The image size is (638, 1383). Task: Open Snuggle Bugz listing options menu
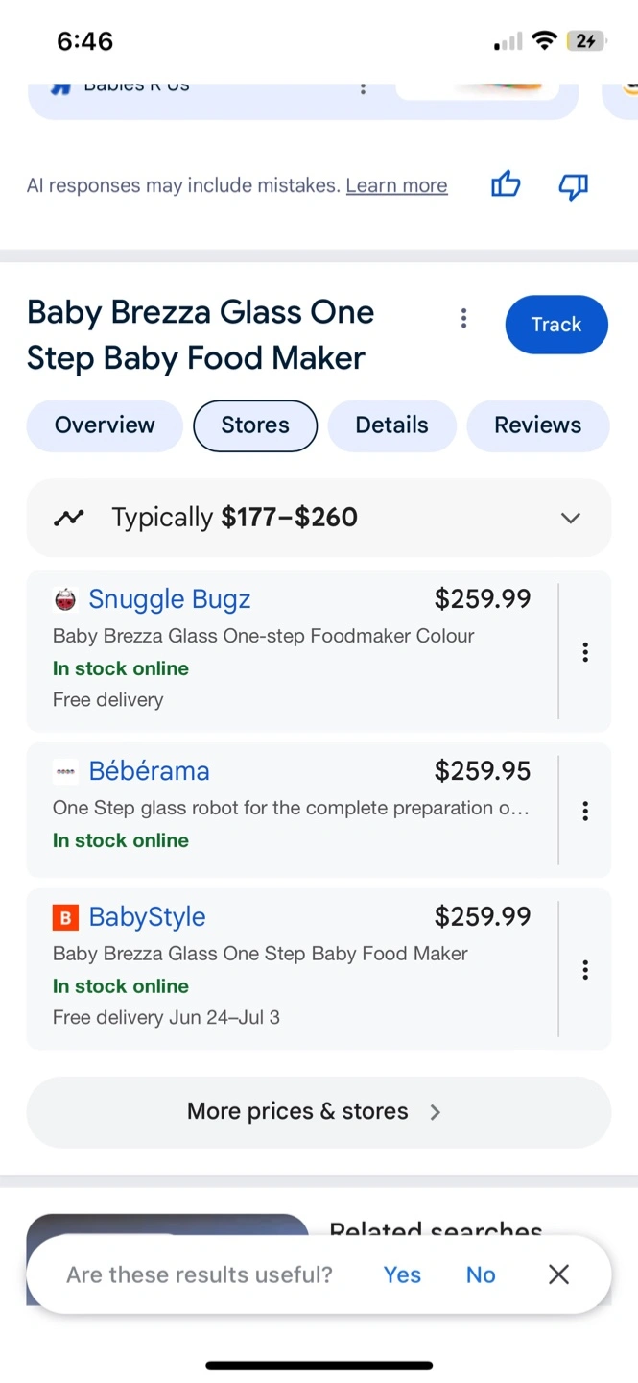click(x=585, y=652)
